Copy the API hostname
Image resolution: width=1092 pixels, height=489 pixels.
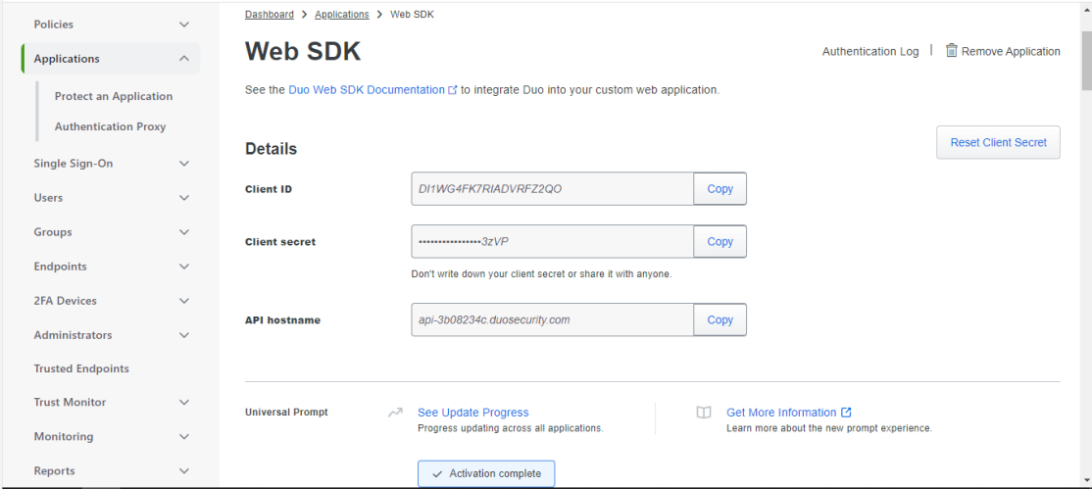(720, 319)
